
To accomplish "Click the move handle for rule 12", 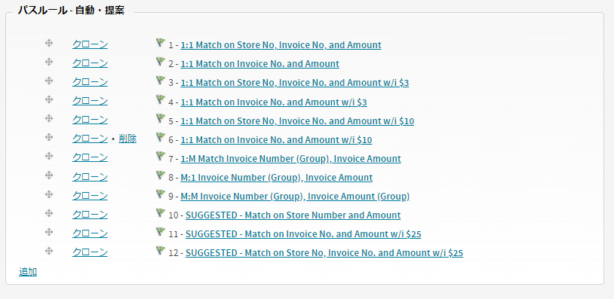I will point(49,251).
